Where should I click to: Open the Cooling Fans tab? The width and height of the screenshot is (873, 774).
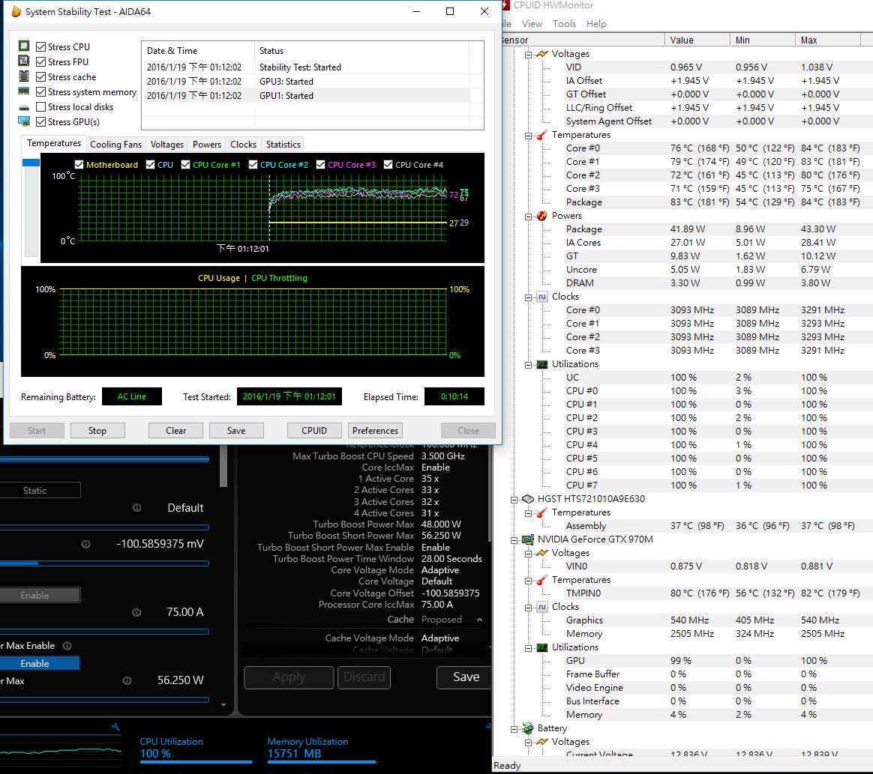115,144
